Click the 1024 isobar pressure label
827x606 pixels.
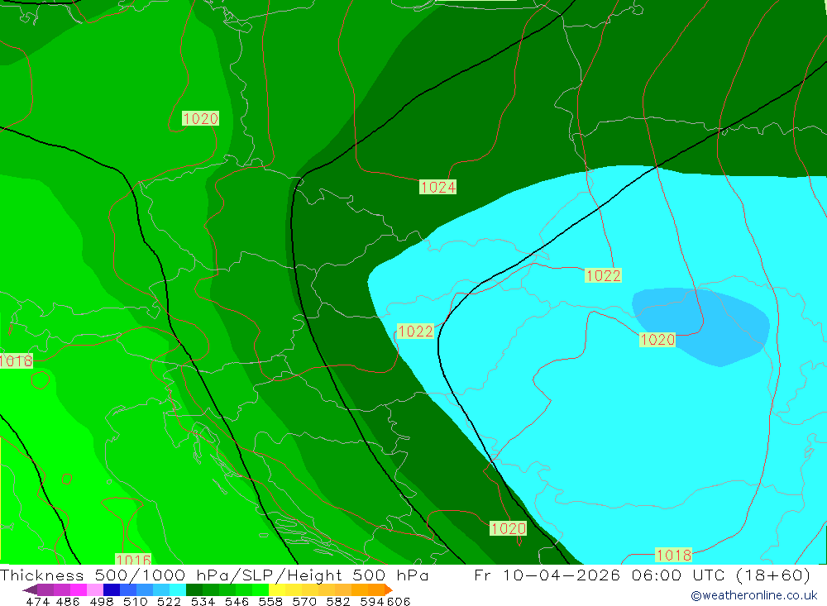(x=437, y=187)
